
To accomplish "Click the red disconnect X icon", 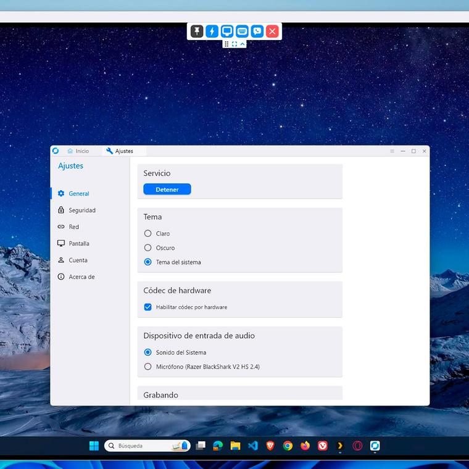I will tap(272, 31).
